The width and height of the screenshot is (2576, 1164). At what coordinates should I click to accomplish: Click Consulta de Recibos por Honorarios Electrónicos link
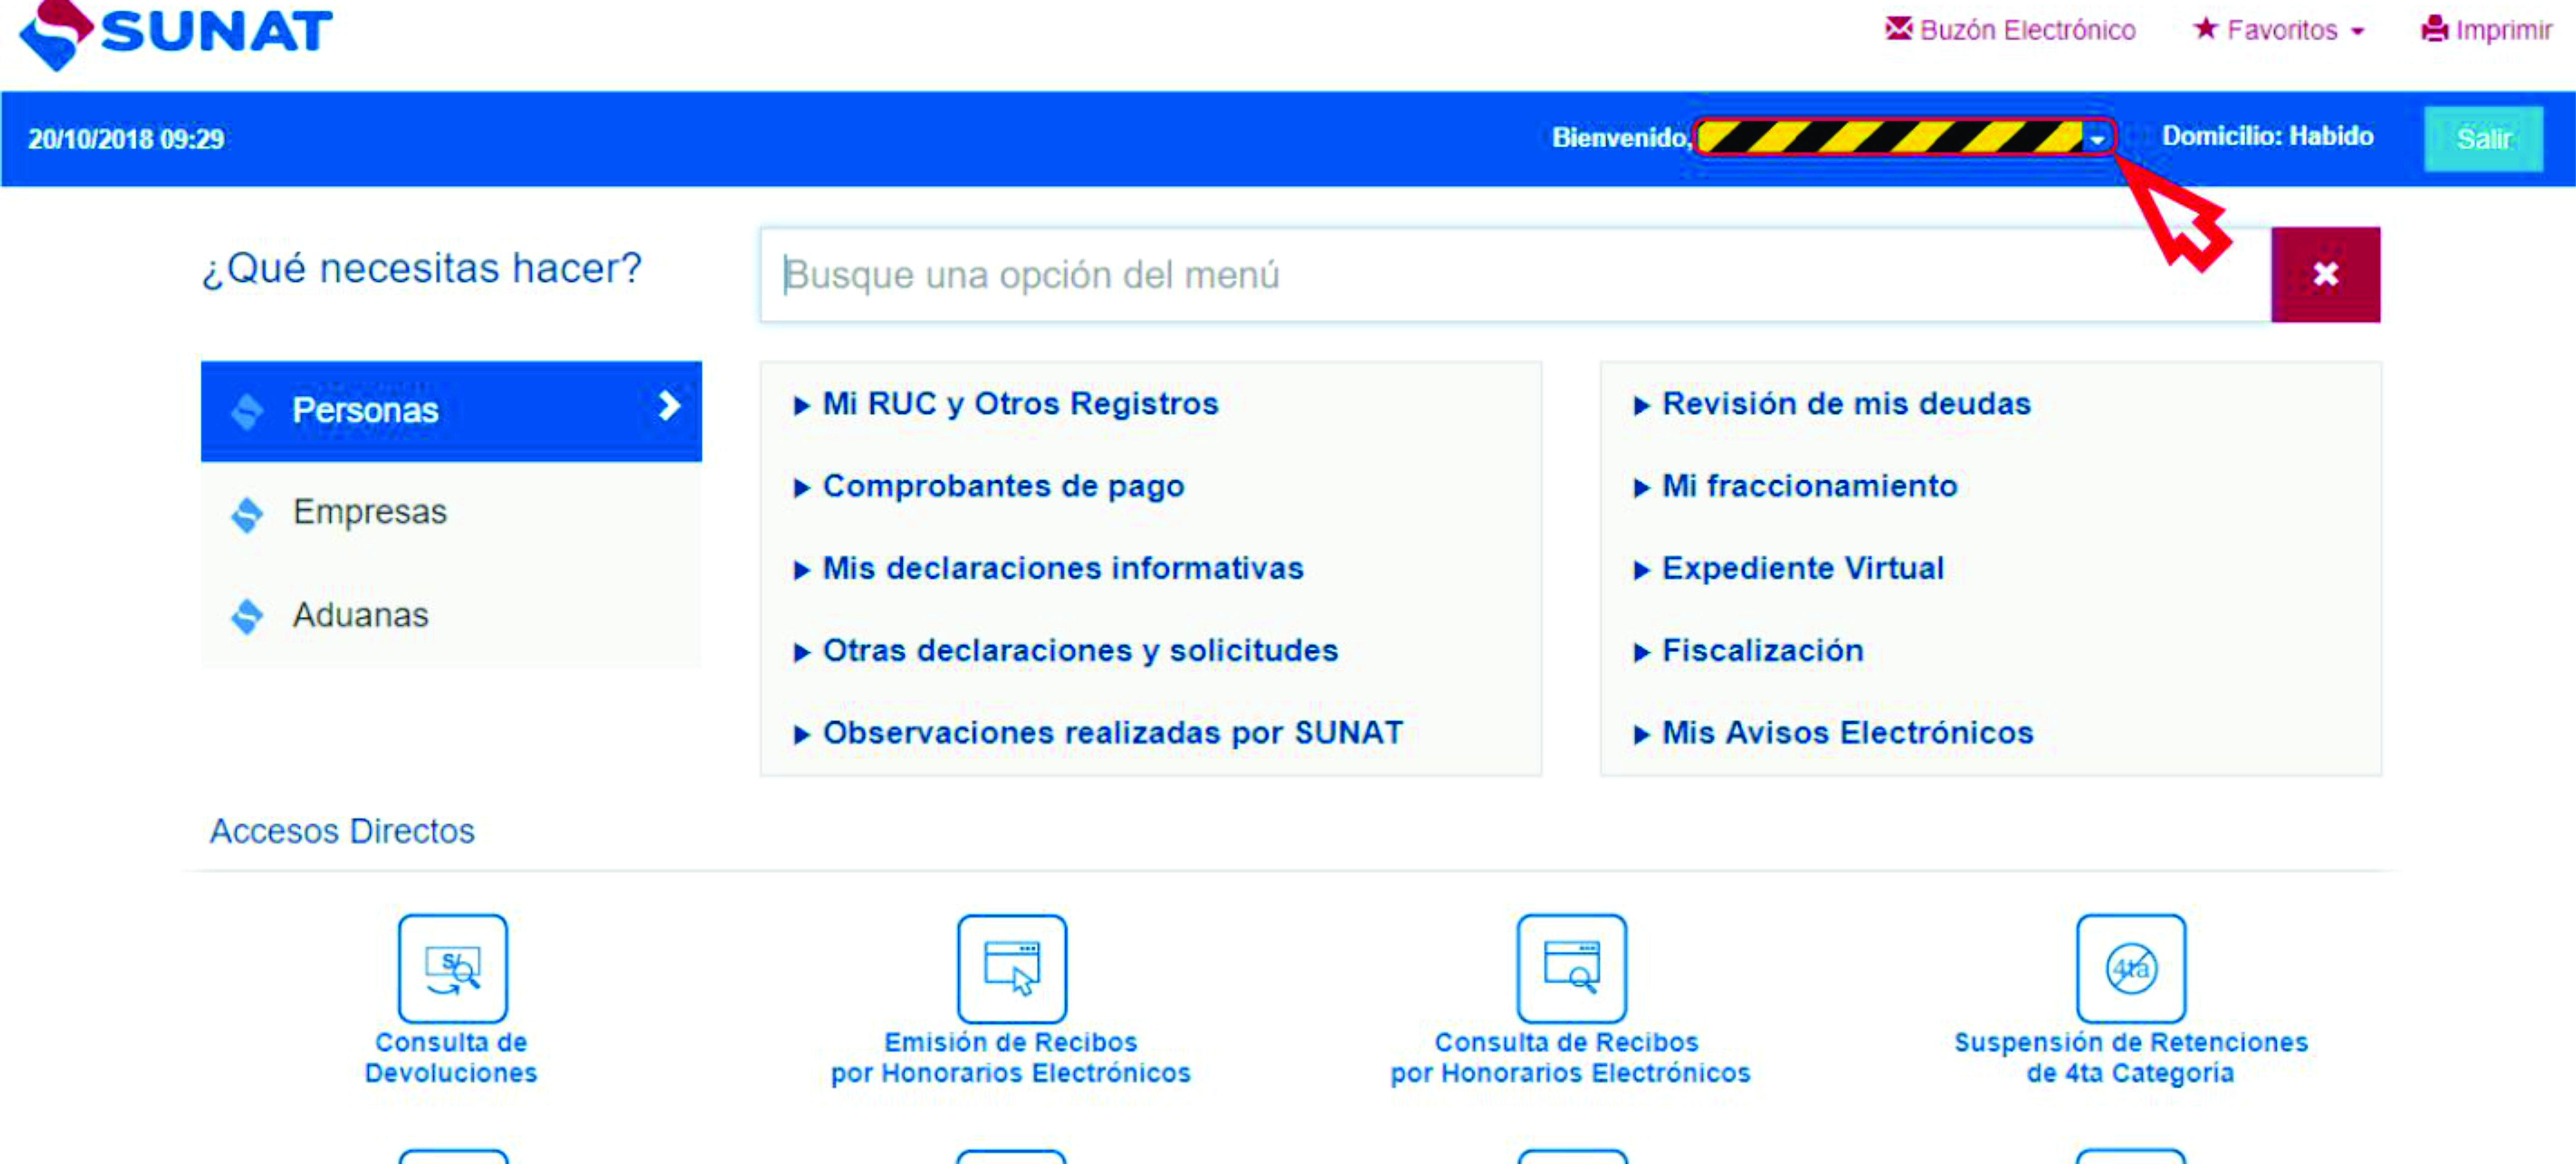1570,1058
